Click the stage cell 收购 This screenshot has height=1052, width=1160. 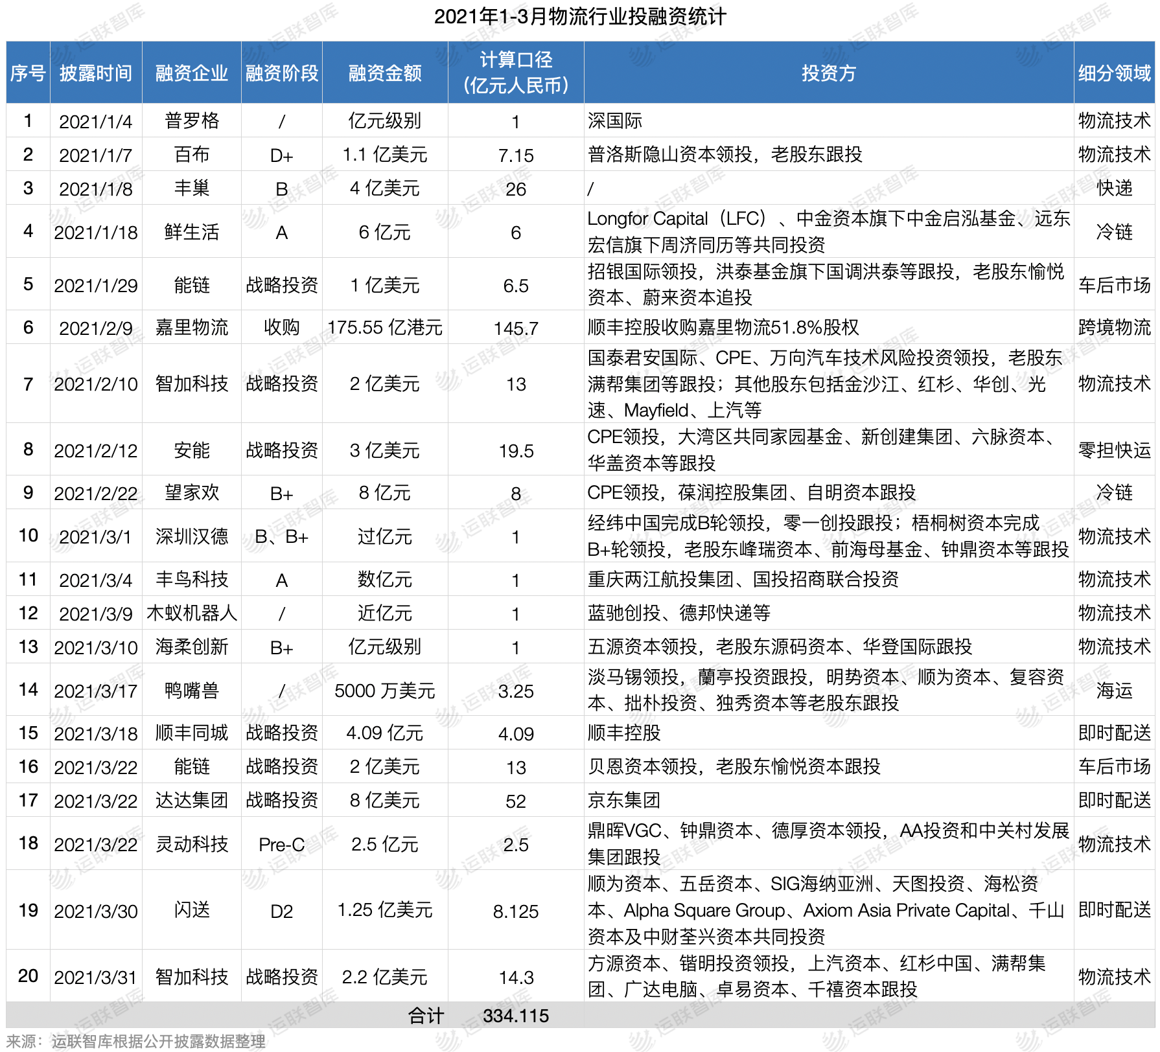tap(282, 328)
